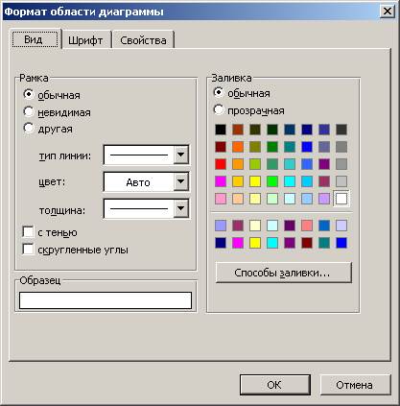
Task: Expand the 'цвет' Авто dropdown
Action: [181, 181]
